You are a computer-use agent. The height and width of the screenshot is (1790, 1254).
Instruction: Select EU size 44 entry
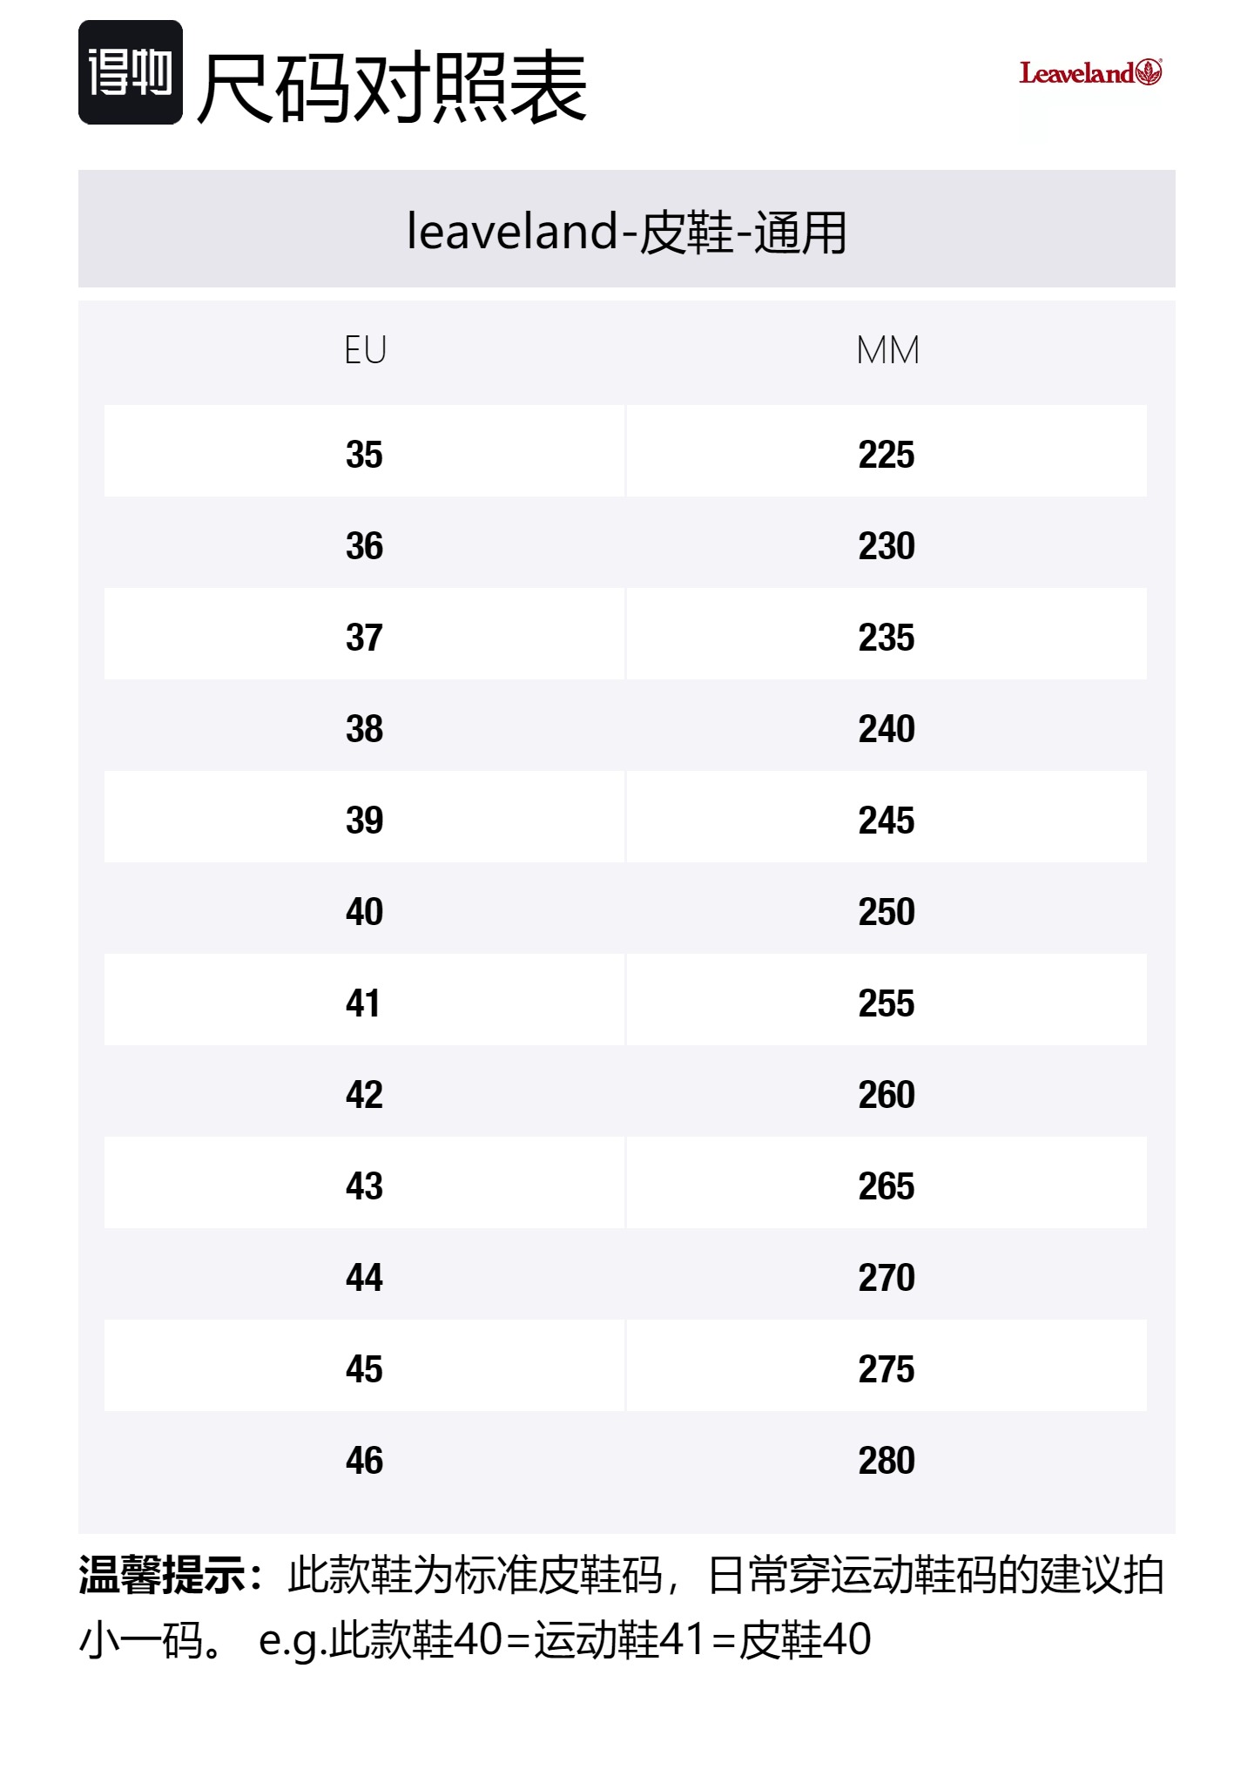coord(364,1277)
